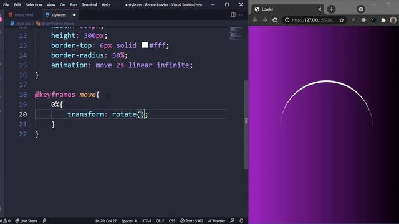Click line number 20 in gutter
Screen dimensions: 399x224
coord(23,114)
